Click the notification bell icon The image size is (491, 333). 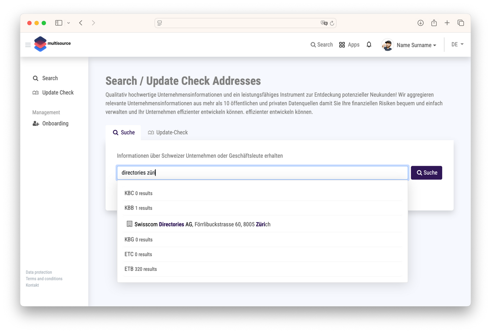tap(369, 45)
